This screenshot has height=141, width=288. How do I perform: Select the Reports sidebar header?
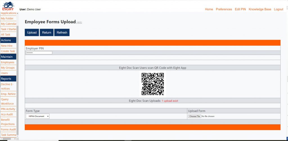8,79
